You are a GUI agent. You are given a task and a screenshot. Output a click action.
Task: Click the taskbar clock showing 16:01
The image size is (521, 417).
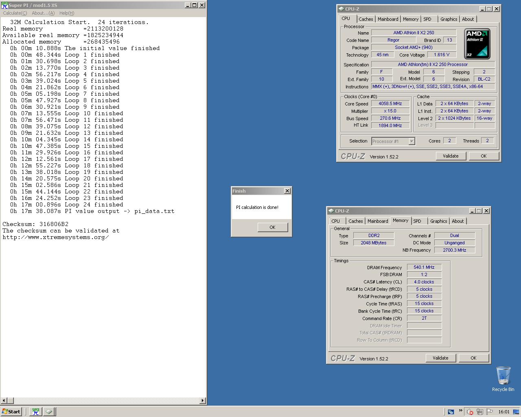504,412
